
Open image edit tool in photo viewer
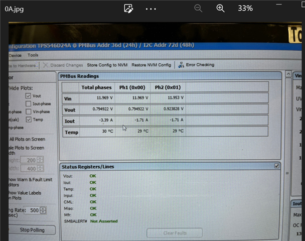(128, 9)
